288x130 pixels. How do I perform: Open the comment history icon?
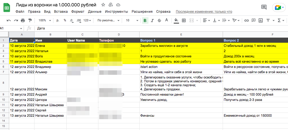pyautogui.click(x=264, y=7)
